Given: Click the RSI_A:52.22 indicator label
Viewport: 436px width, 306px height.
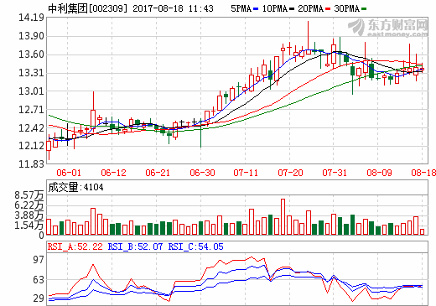Looking at the screenshot, I should click(x=75, y=246).
